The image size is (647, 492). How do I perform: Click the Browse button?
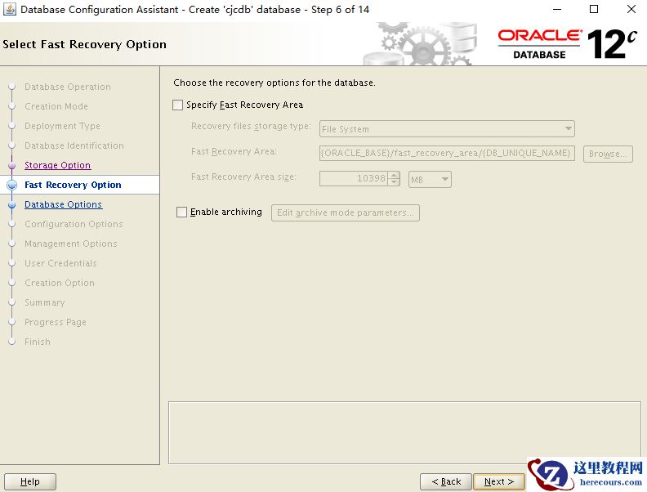pos(608,154)
